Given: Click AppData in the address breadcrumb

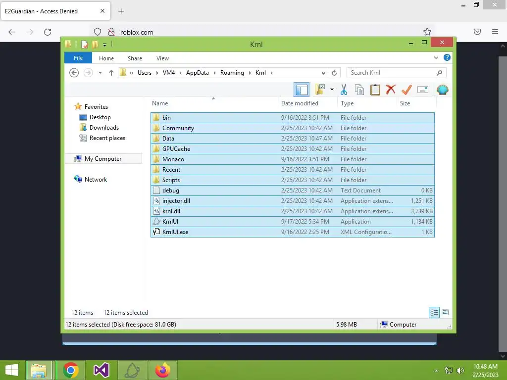Looking at the screenshot, I should (197, 73).
